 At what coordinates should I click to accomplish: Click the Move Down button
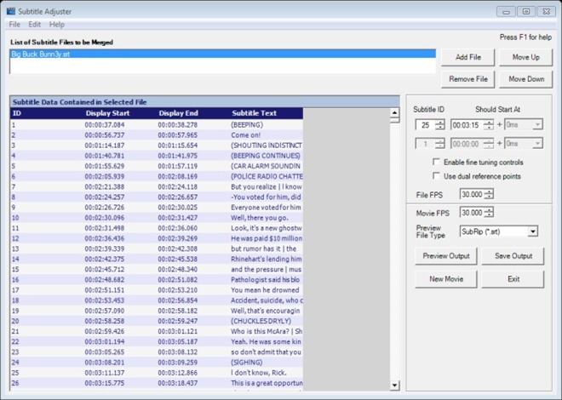(525, 79)
